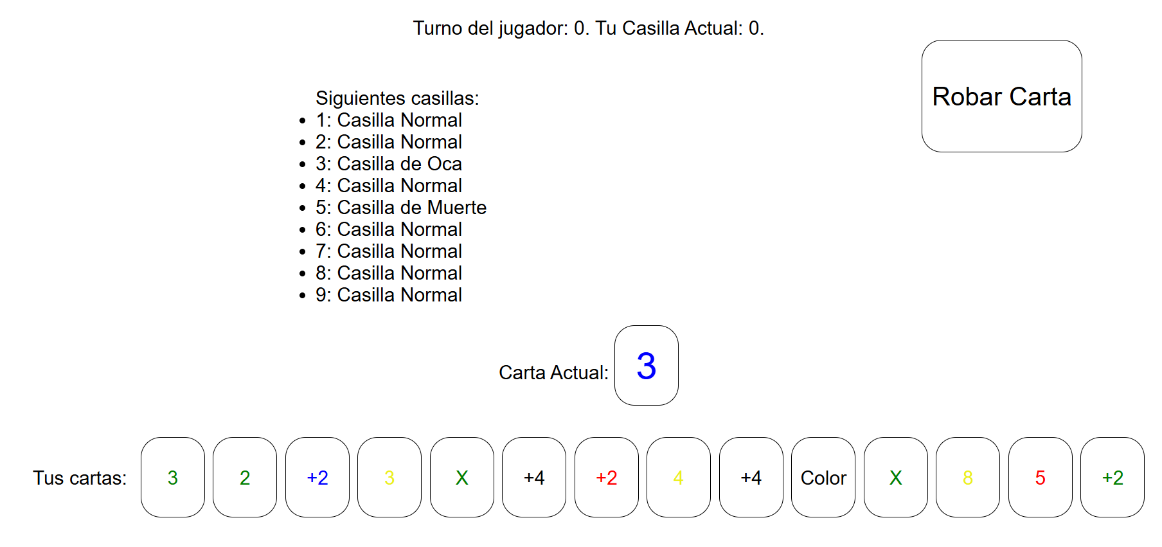Click the Robar Carta button

point(1001,96)
